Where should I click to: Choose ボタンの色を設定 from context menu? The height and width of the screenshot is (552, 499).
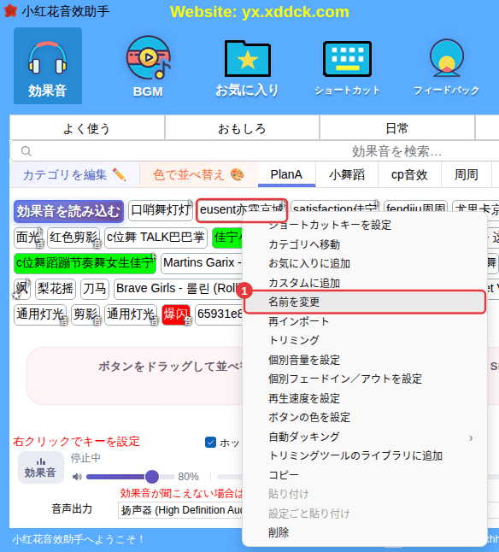[365, 417]
